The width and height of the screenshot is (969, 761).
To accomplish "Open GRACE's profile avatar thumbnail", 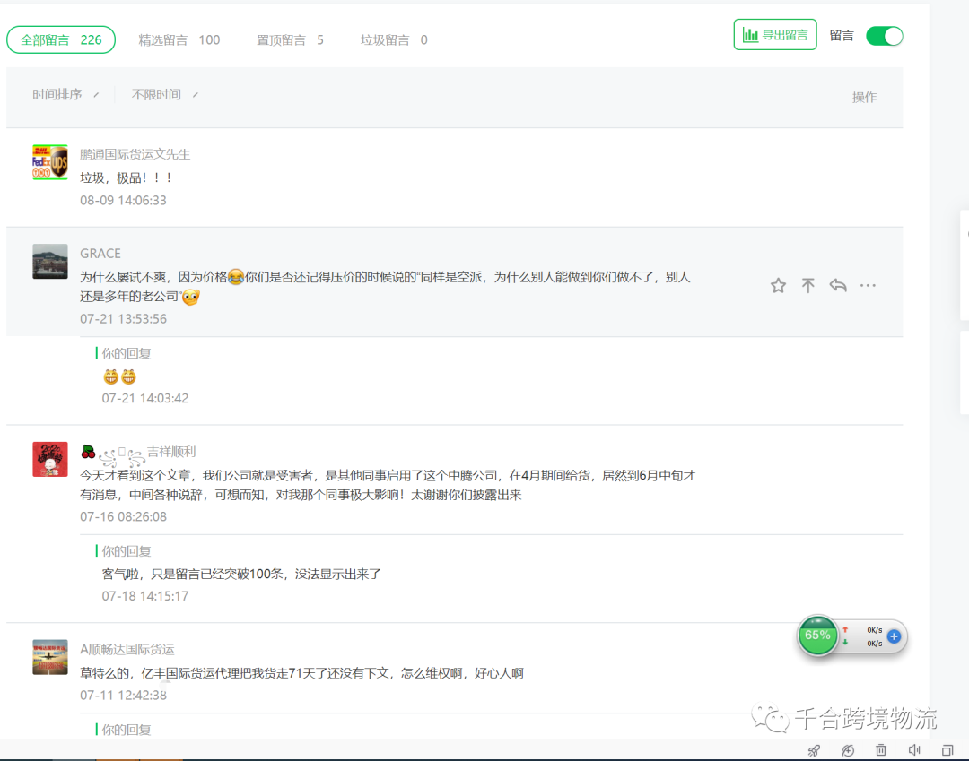I will tap(50, 262).
